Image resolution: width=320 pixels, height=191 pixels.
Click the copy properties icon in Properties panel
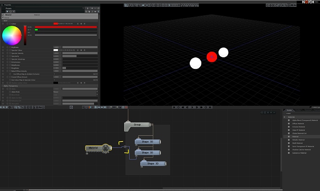86,12
